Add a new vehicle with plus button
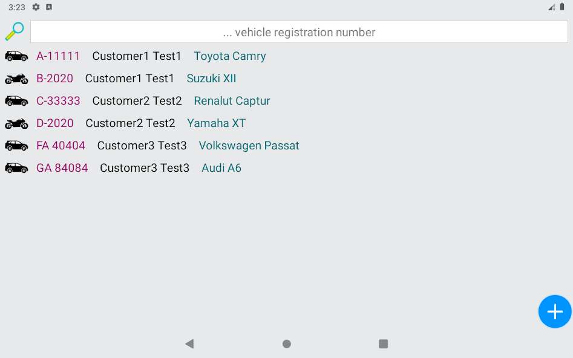This screenshot has width=573, height=358. [555, 311]
